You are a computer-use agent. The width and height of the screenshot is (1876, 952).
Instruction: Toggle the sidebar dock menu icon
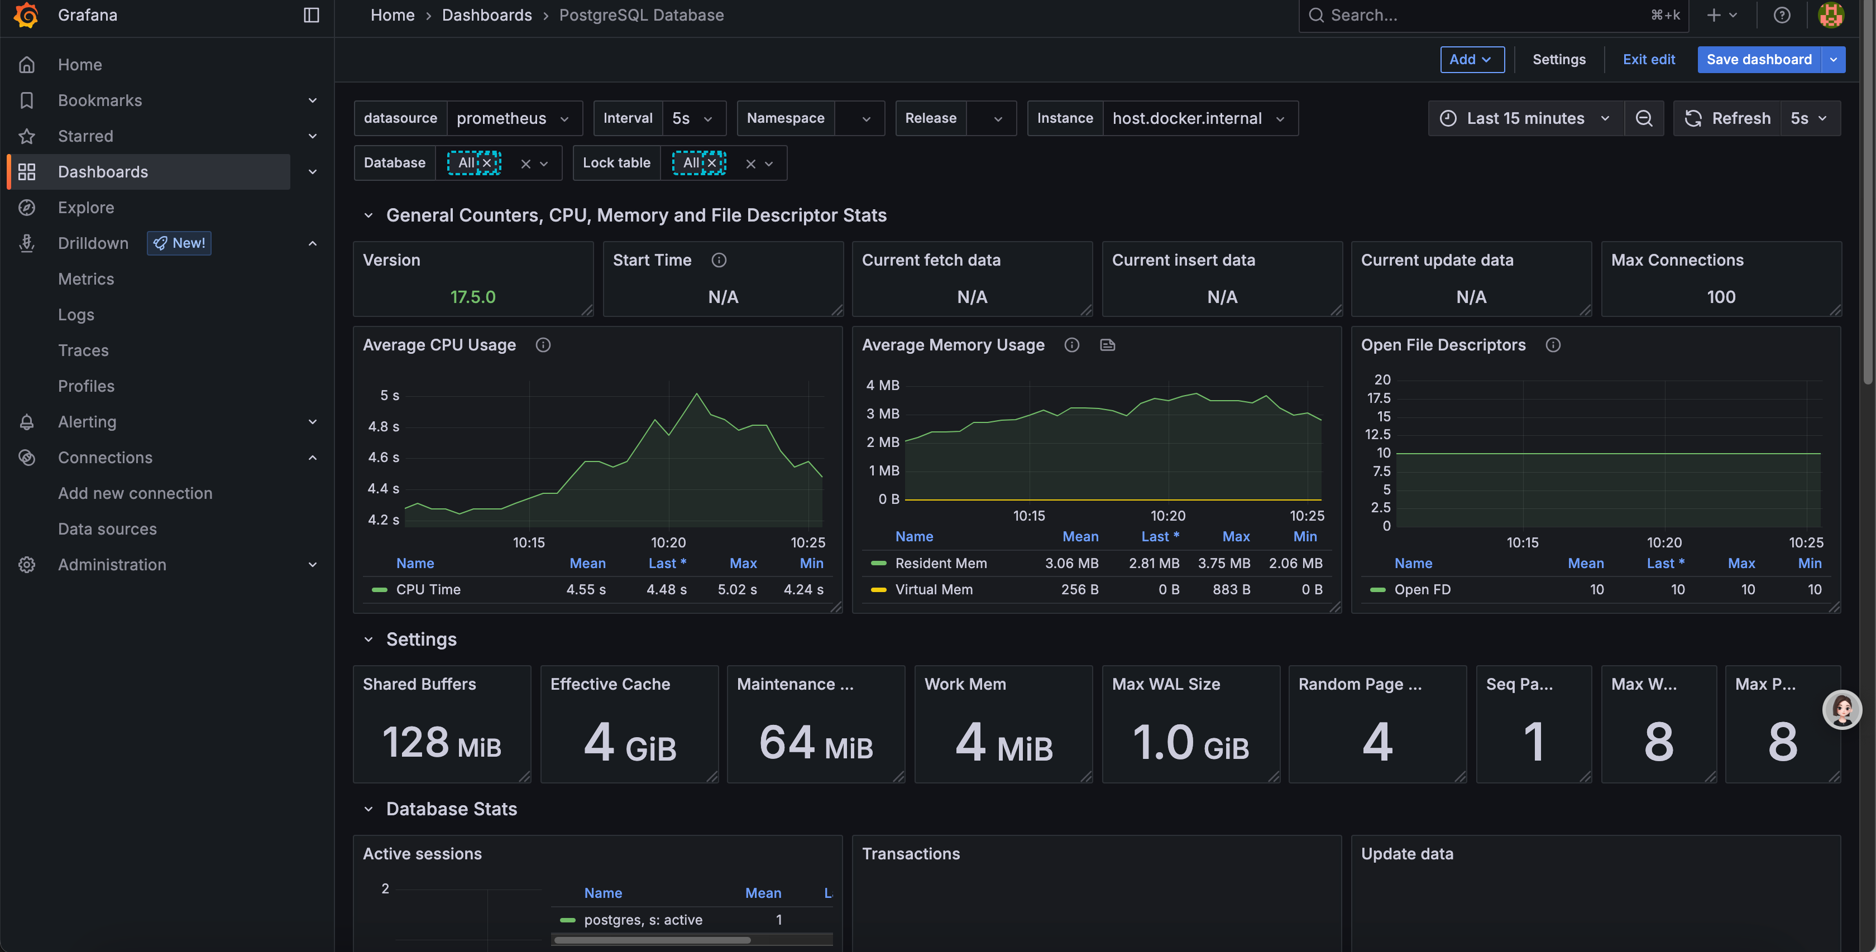point(311,15)
